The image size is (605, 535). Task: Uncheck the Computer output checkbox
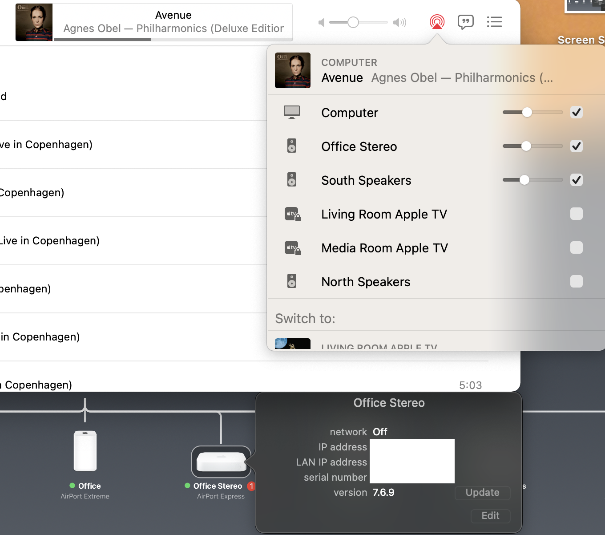click(x=577, y=112)
